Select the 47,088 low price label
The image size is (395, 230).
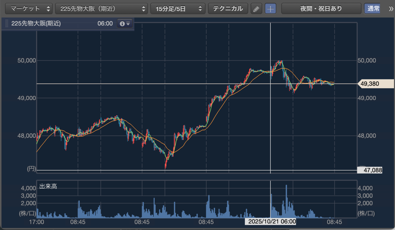click(x=370, y=170)
